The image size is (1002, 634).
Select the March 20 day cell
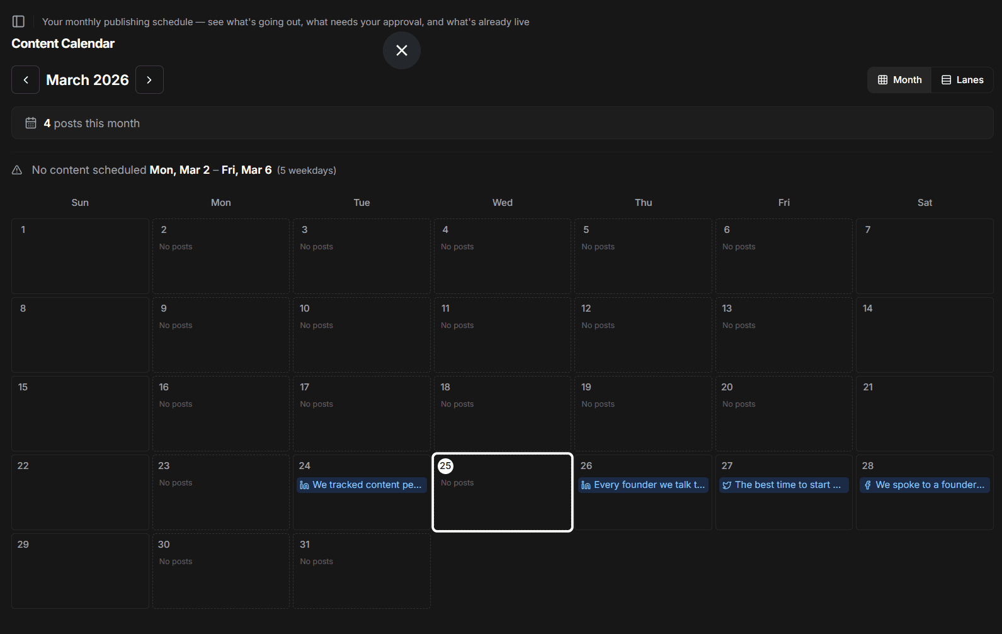[784, 414]
